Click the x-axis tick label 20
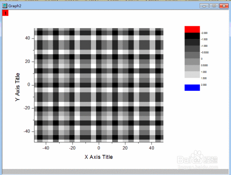The width and height of the screenshot is (231, 175). 125,148
